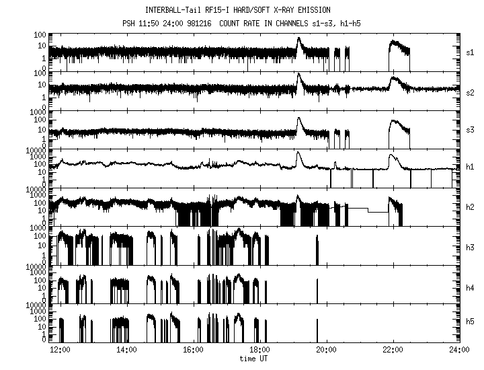The height and width of the screenshot is (370, 484).
Task: Select the 18:00 time axis tick label
Action: point(259,349)
